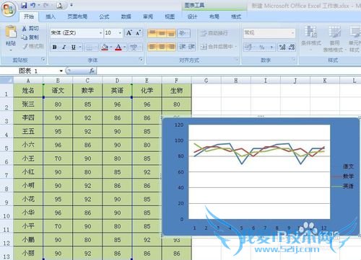Click the Redo icon
Screen dimensions: 361x260
45,5
